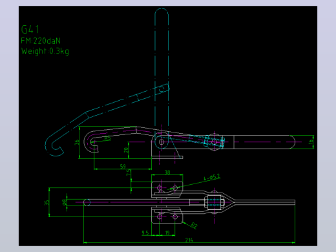Click the 38 base width dimension

click(167, 172)
